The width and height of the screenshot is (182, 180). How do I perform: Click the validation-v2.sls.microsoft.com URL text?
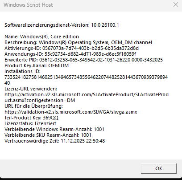tap(71, 112)
